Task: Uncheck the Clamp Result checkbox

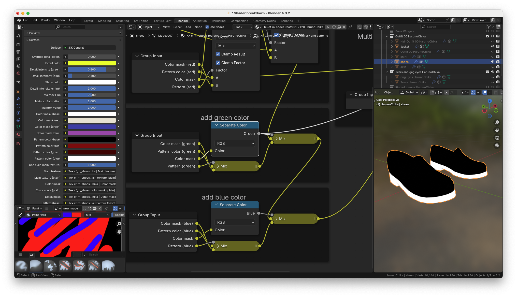Action: click(x=218, y=54)
